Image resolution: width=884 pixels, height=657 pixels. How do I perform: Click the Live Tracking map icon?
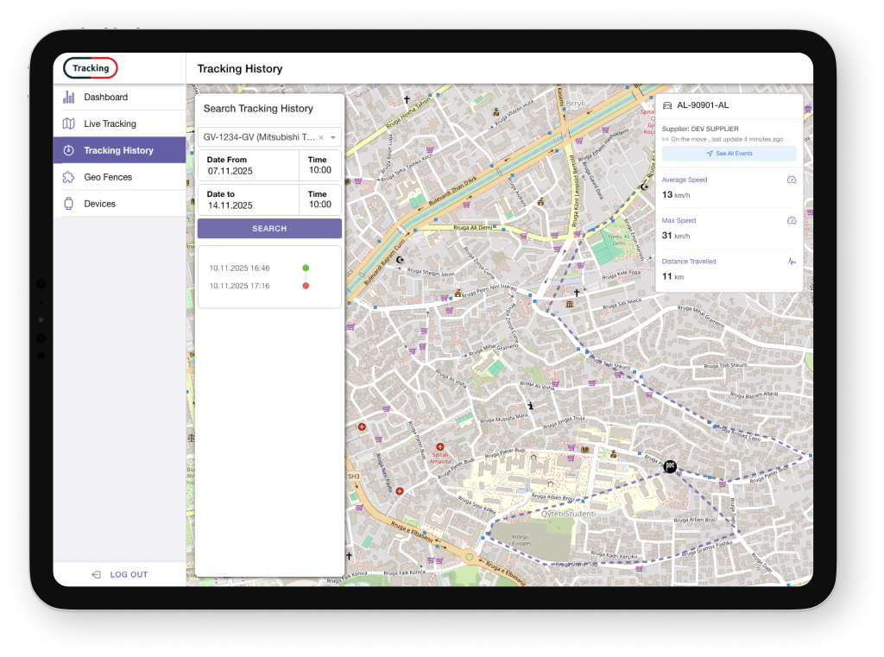pyautogui.click(x=68, y=124)
